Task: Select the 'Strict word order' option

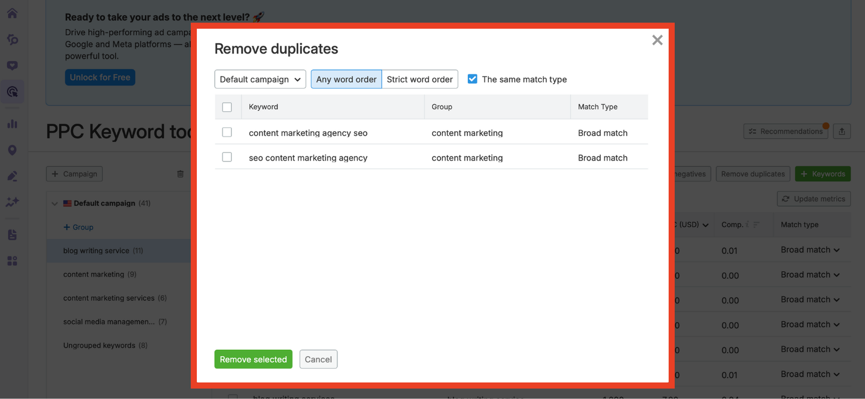Action: (x=420, y=79)
